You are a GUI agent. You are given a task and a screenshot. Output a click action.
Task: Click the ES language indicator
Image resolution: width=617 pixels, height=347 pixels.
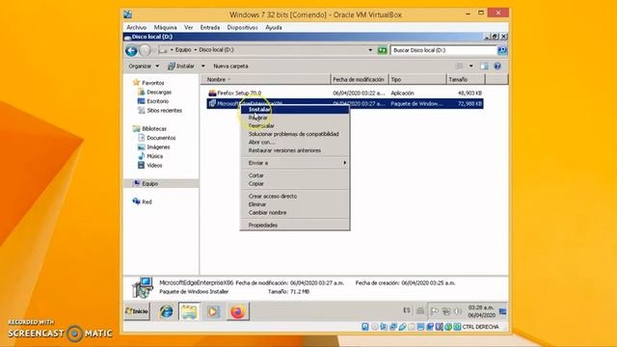407,310
